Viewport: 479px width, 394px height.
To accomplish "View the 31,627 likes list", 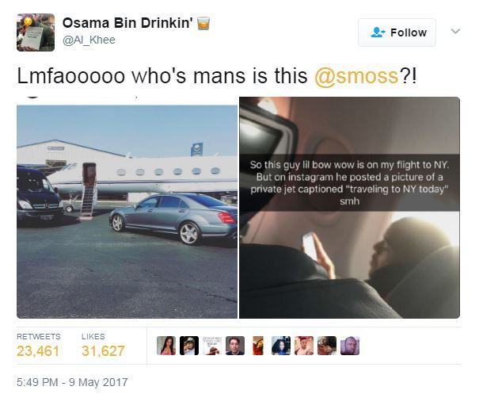I will point(103,346).
